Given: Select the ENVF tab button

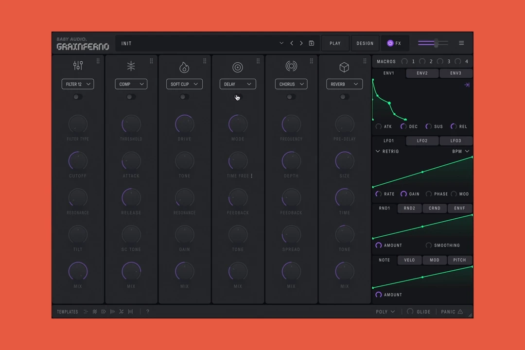Looking at the screenshot, I should coord(460,208).
